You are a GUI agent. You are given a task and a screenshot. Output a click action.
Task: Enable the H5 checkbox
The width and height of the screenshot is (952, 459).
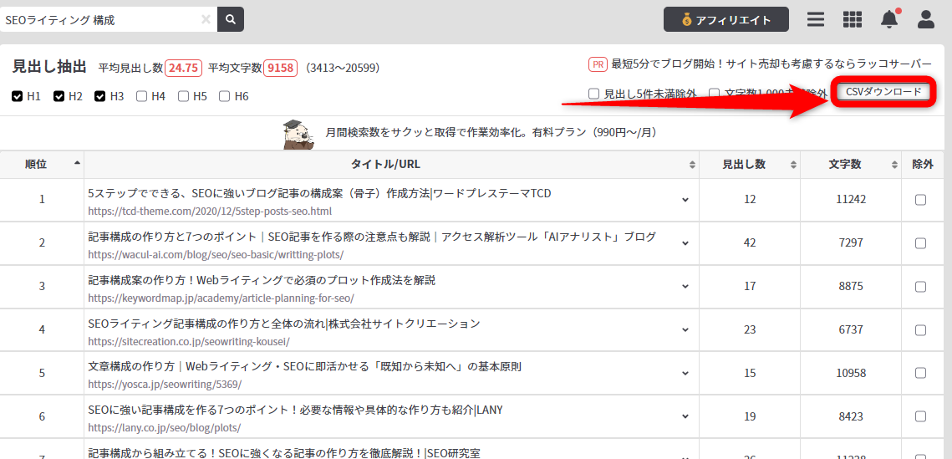pyautogui.click(x=183, y=96)
